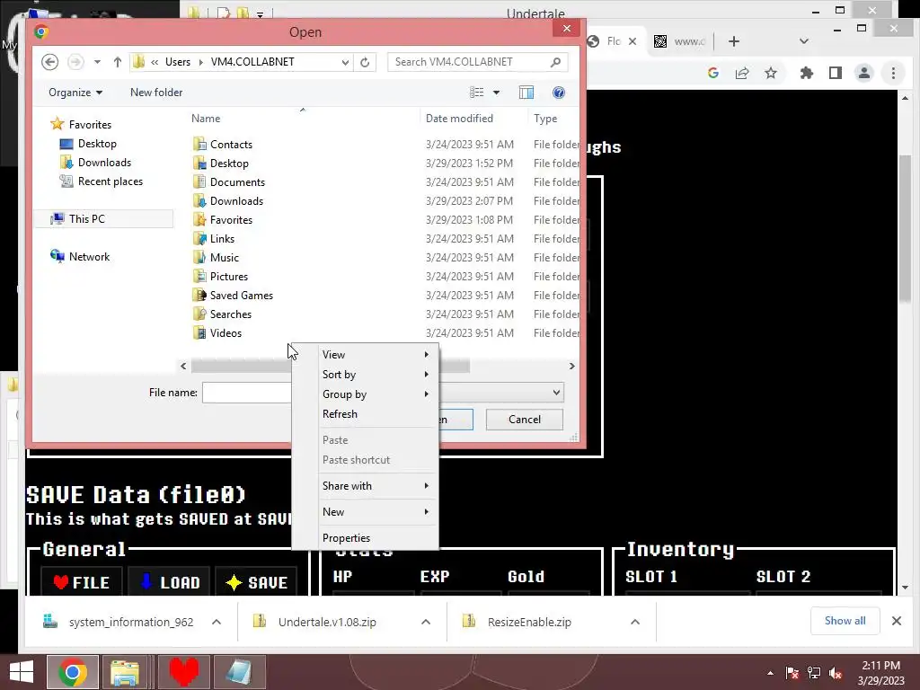The height and width of the screenshot is (690, 920).
Task: Go up one folder level
Action: [118, 62]
